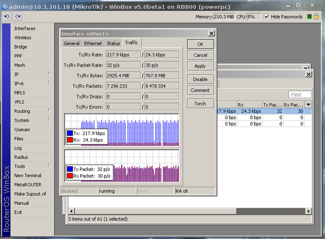Open the column selector dropdown in interface list
Viewport: 325px width, 239px height.
point(308,105)
